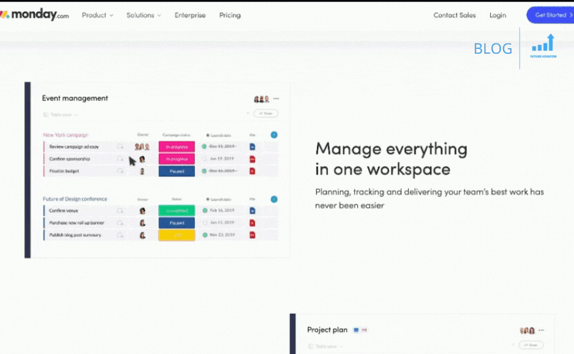Follow the Contact Sales link
The image size is (574, 354).
(x=454, y=15)
